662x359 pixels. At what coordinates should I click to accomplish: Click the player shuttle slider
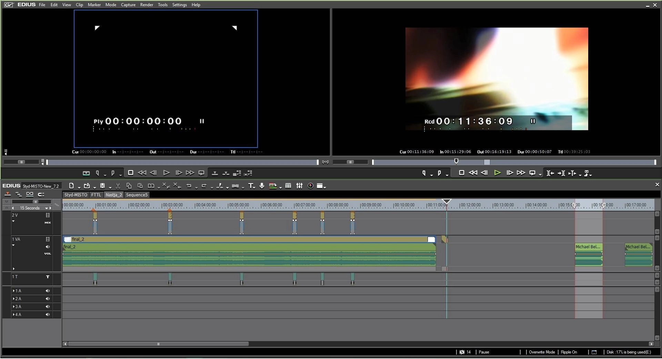pos(21,162)
